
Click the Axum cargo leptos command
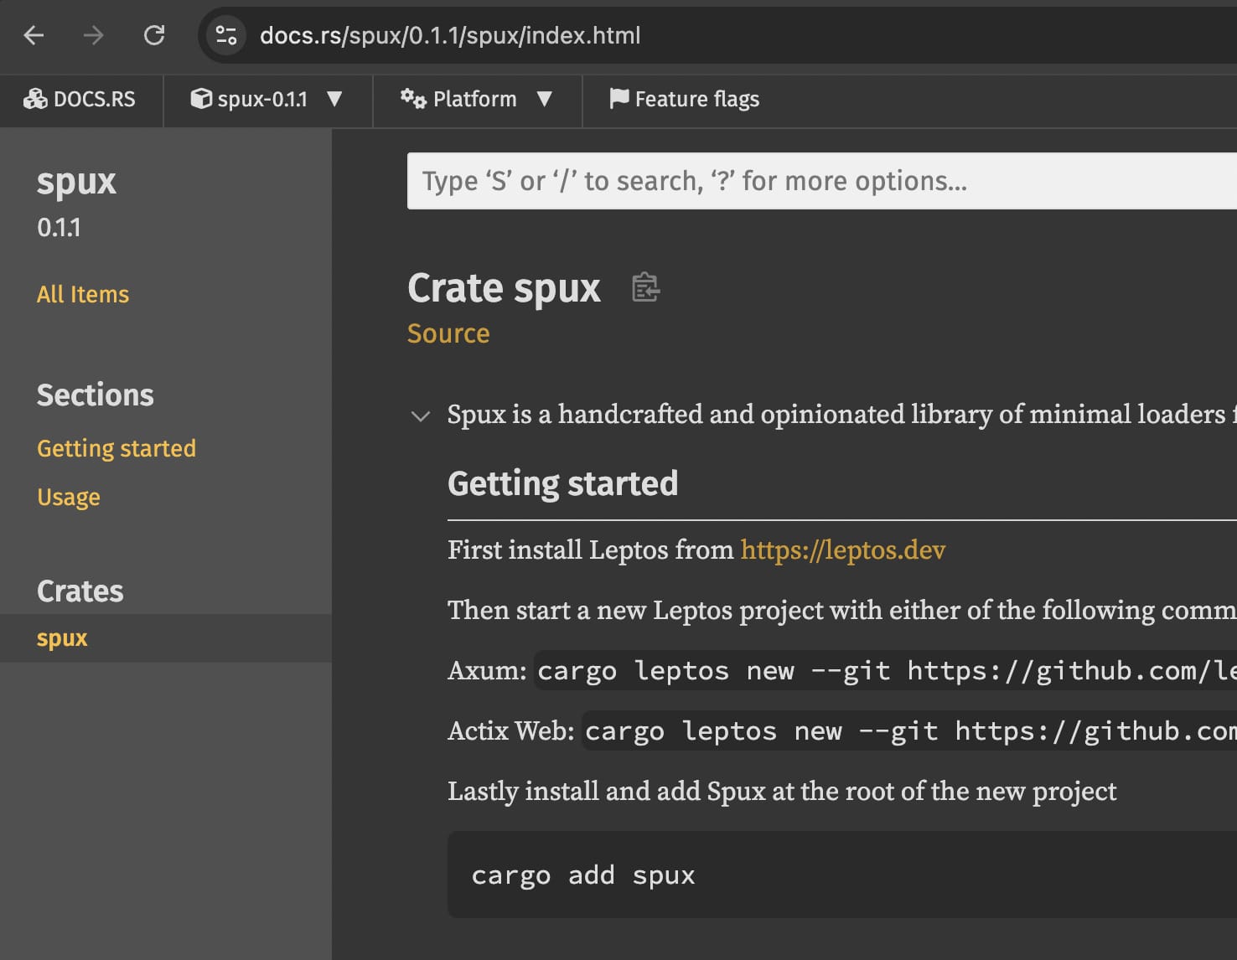[x=886, y=670]
